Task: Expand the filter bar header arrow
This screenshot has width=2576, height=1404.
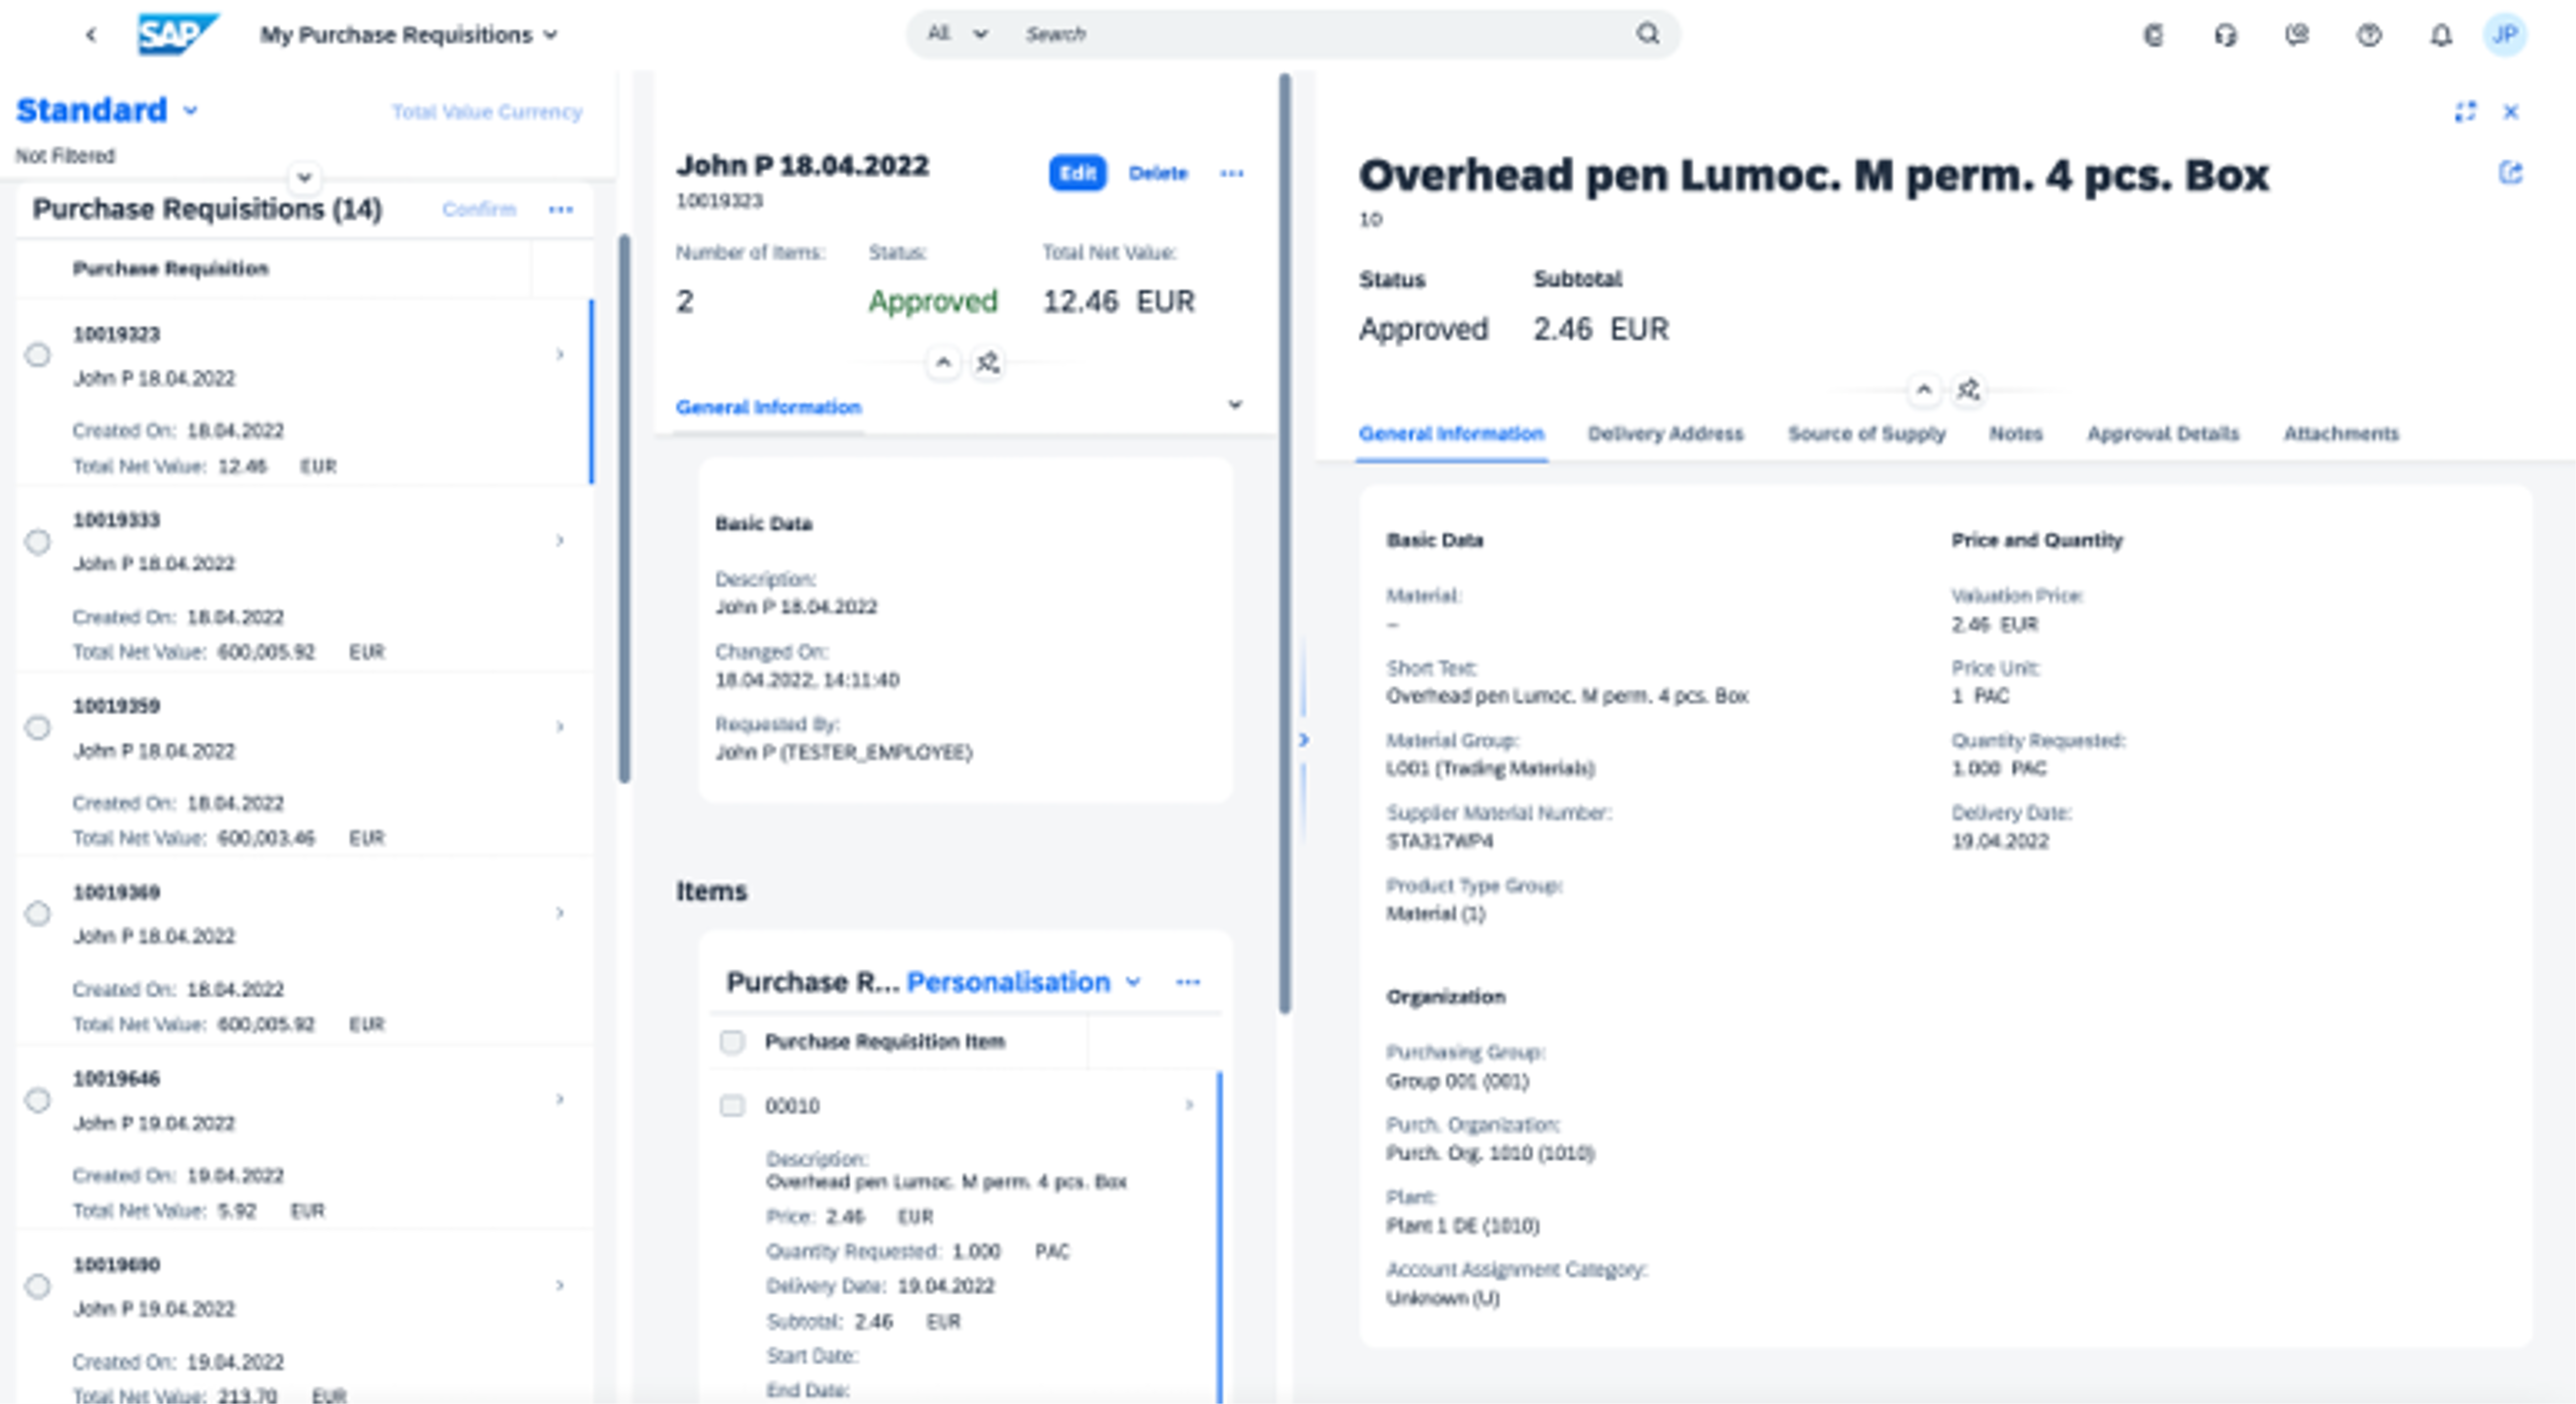Action: [x=304, y=178]
